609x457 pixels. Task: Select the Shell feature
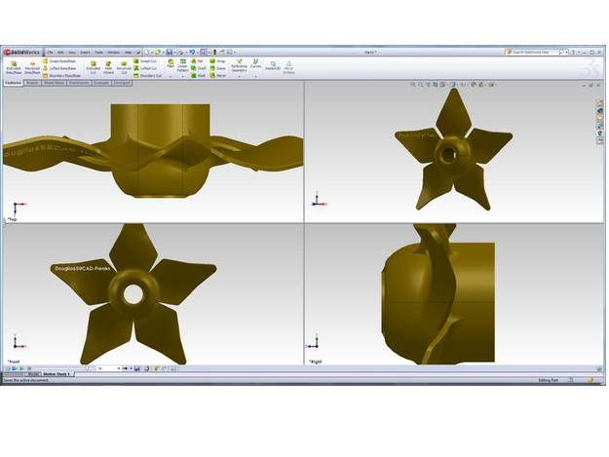coord(198,76)
